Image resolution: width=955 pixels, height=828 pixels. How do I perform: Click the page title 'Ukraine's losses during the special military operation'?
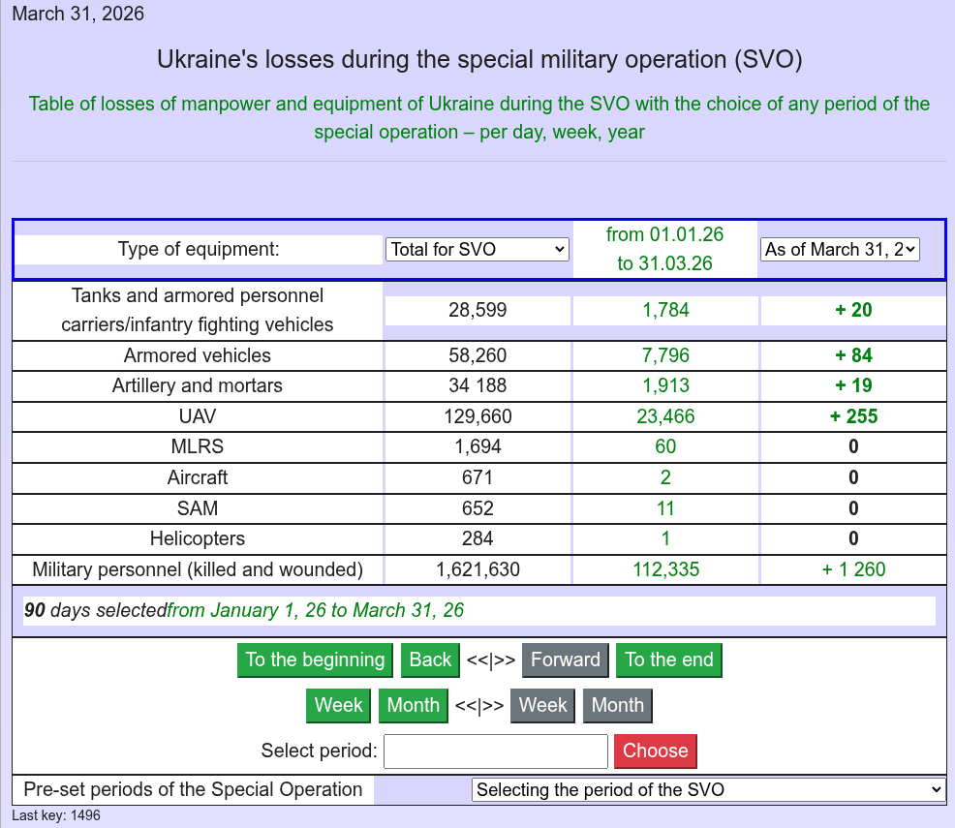click(x=479, y=60)
